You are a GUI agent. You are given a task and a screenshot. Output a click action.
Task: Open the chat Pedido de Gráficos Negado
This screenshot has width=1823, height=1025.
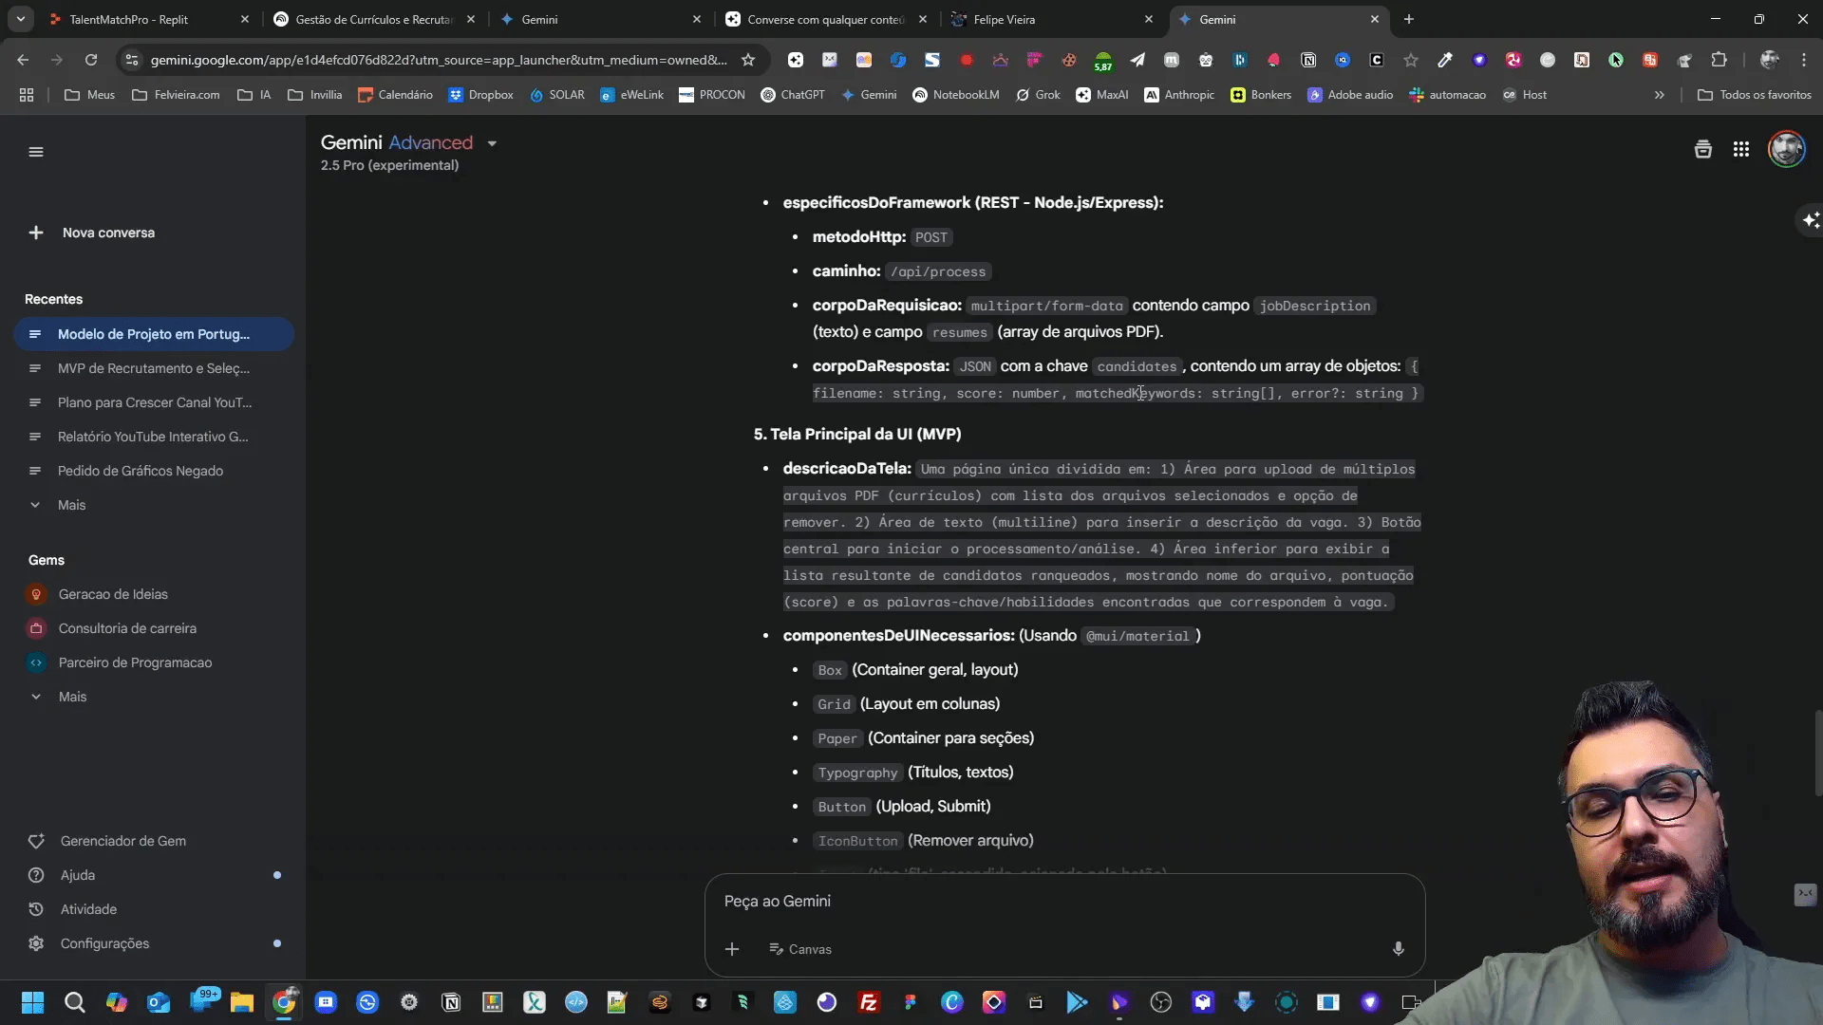point(154,471)
